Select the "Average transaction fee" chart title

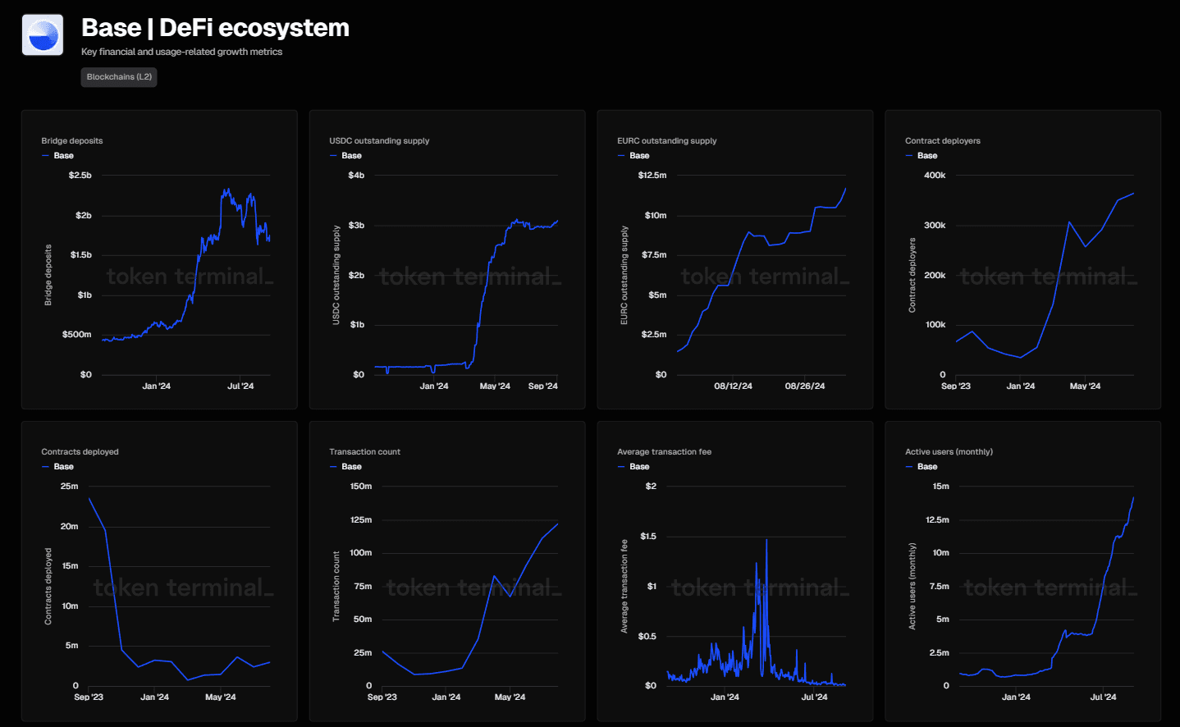point(665,452)
